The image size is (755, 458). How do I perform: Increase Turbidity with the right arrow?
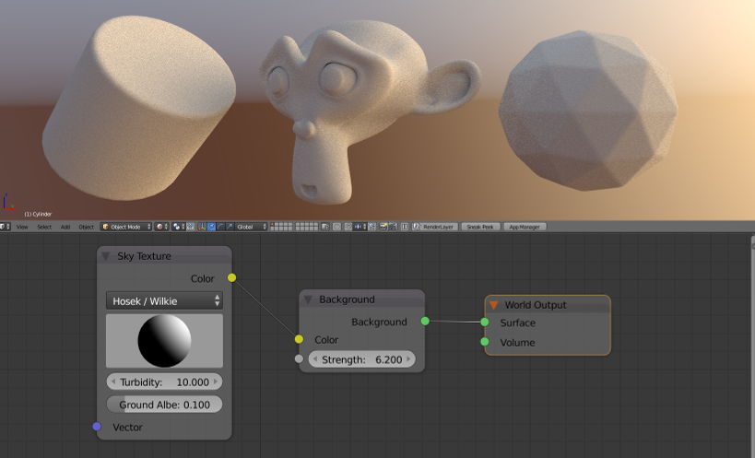tap(216, 382)
